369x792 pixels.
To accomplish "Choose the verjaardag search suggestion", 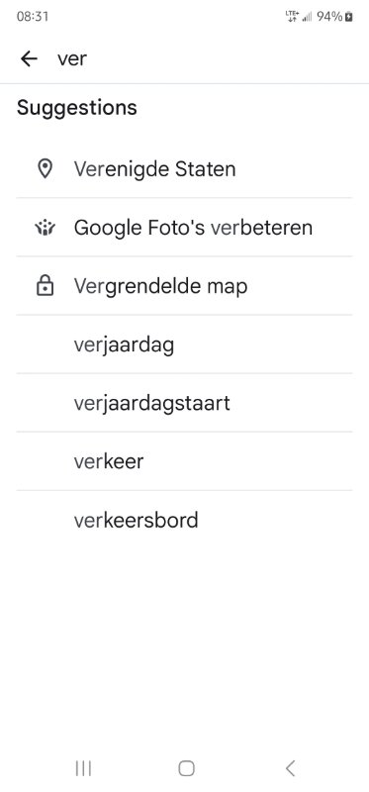I will click(x=184, y=345).
